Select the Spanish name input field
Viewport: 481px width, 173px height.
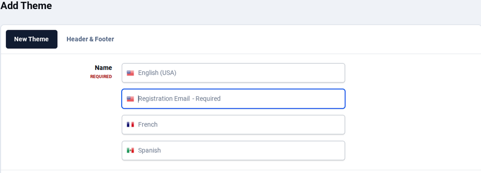[233, 150]
